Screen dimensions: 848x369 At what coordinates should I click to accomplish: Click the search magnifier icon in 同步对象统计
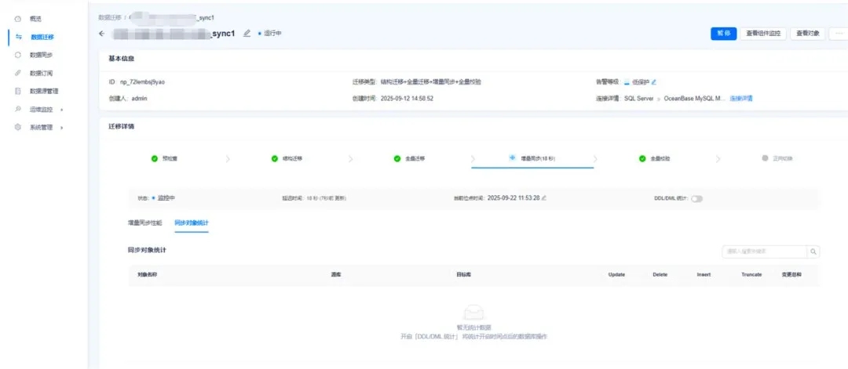[x=813, y=251]
